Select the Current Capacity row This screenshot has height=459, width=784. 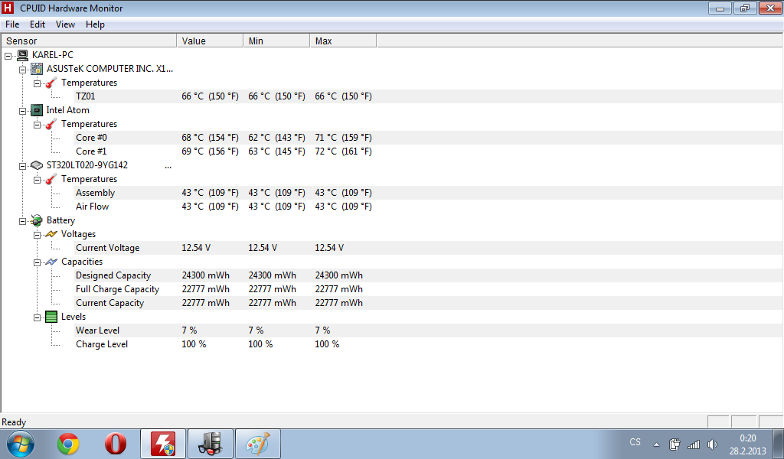point(429,303)
